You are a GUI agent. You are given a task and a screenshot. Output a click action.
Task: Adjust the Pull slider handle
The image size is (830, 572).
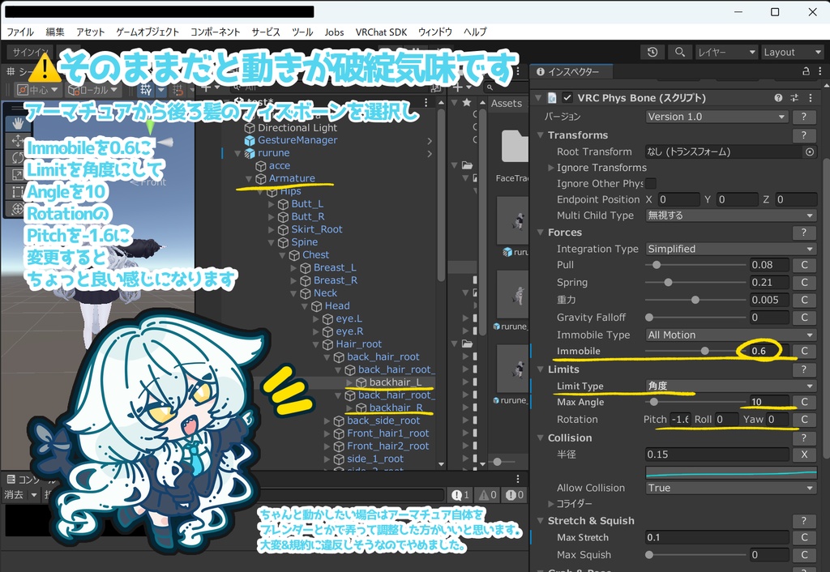pos(657,265)
